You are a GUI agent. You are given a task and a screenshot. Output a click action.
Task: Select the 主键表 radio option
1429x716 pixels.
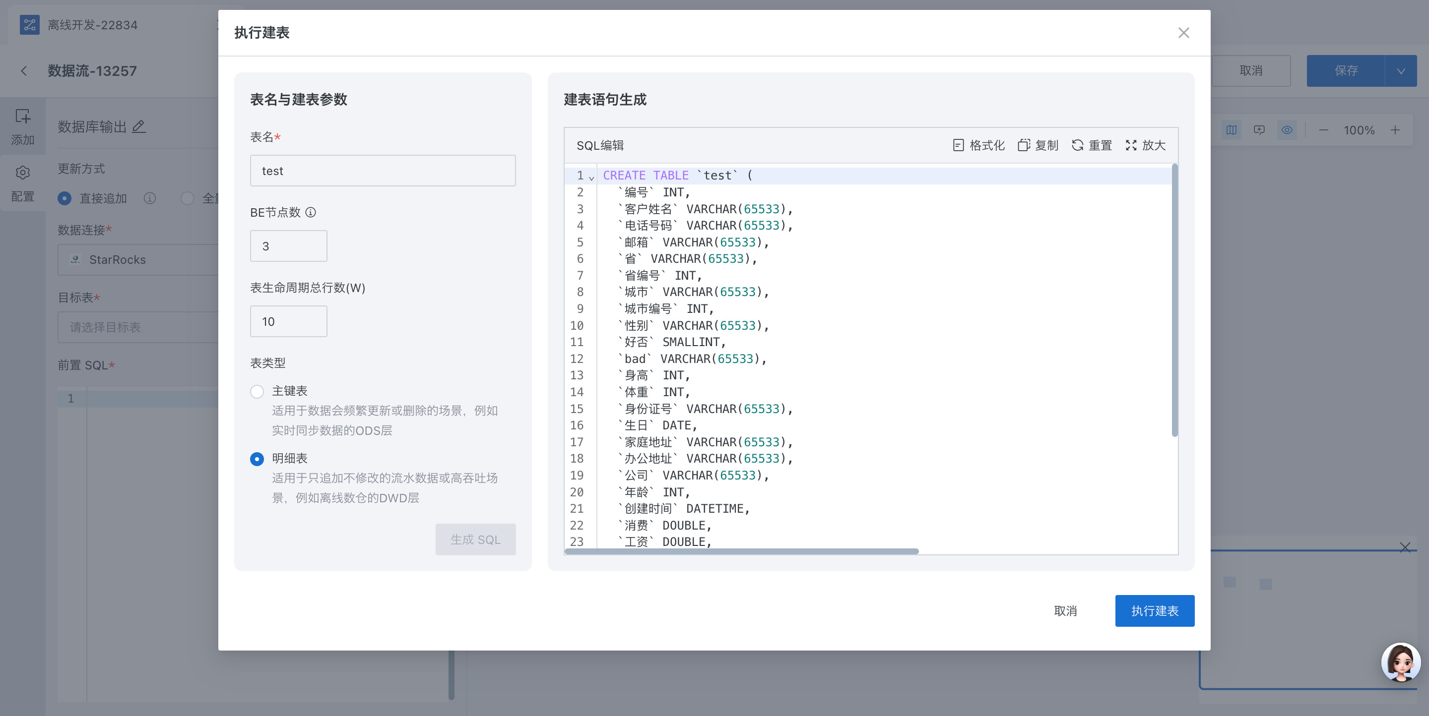[x=257, y=392]
